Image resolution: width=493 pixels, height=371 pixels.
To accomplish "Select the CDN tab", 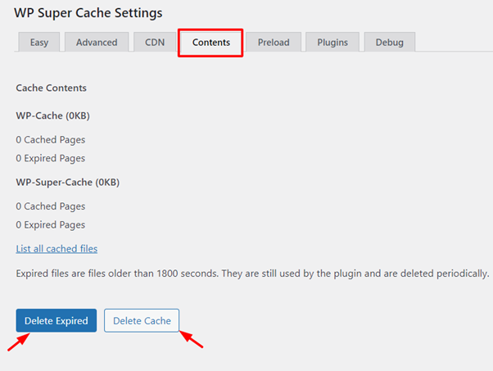I will (155, 43).
